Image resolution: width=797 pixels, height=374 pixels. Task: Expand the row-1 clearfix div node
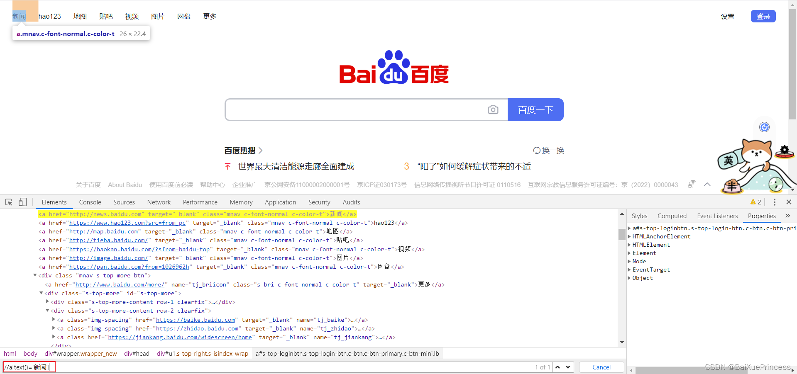47,302
